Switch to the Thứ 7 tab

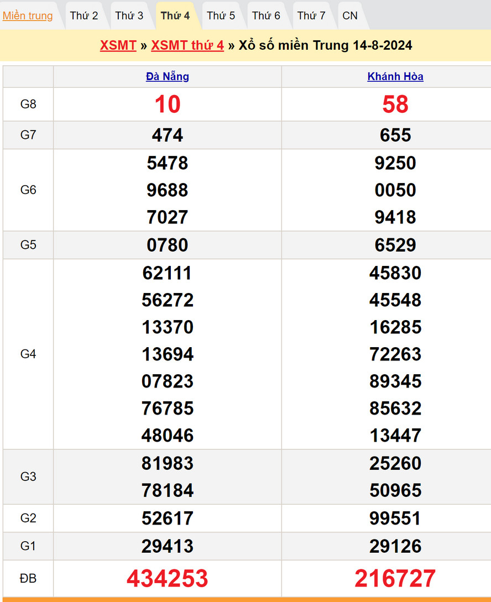click(x=311, y=15)
